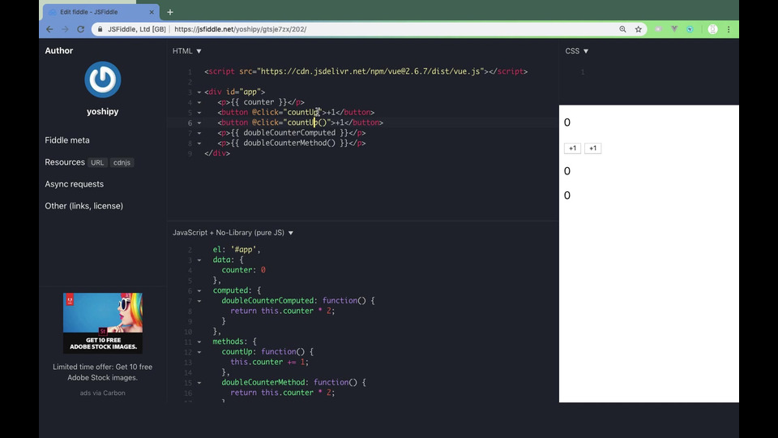Click the URL button beside Resources
The image size is (778, 438).
(97, 163)
